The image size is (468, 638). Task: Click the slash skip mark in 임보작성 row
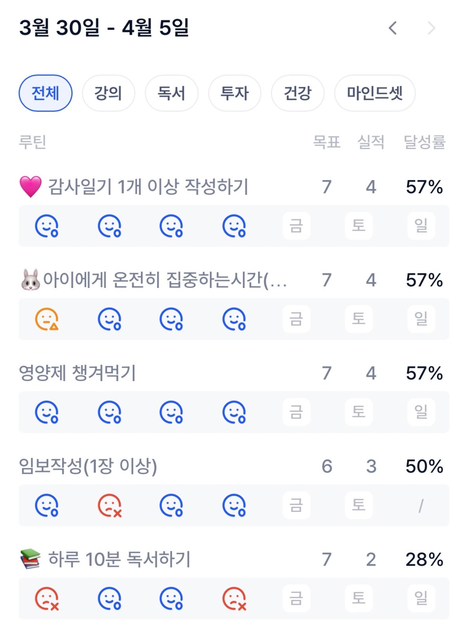[x=421, y=506]
